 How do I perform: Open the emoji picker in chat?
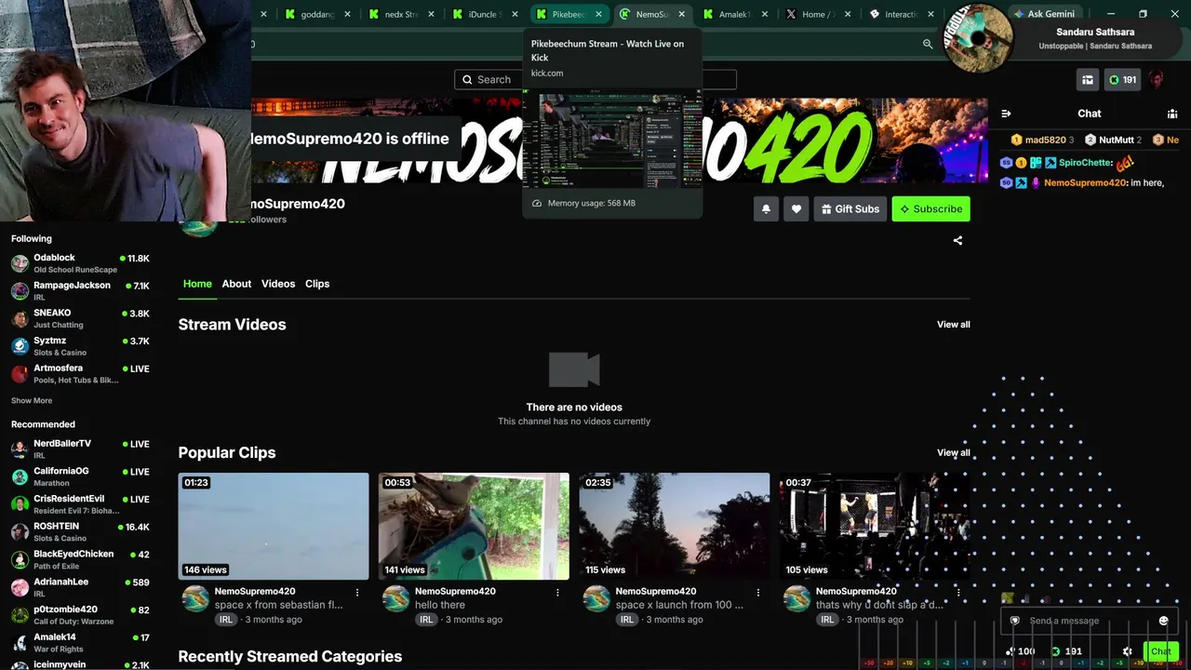click(x=1163, y=621)
